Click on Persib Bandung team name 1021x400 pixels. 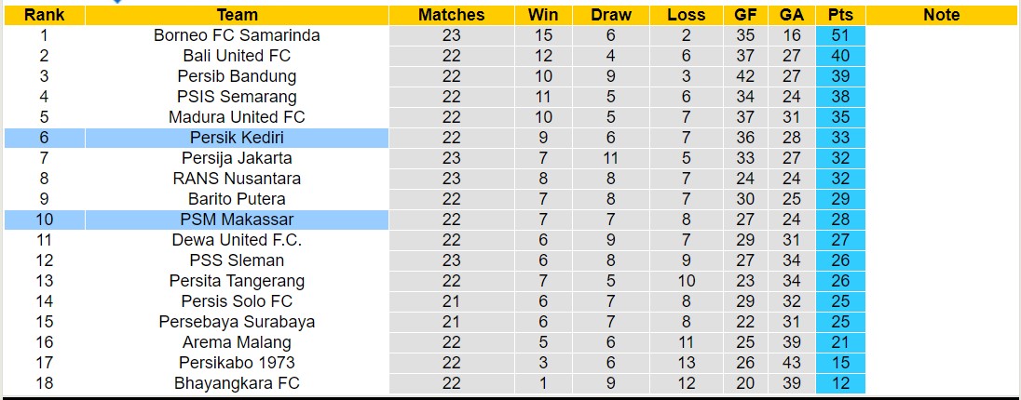[237, 76]
